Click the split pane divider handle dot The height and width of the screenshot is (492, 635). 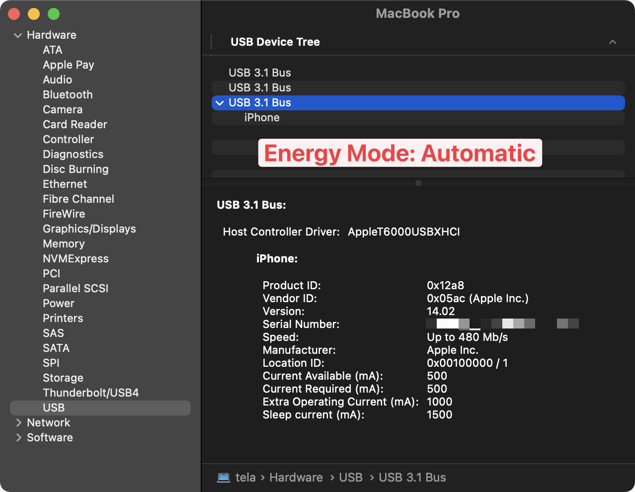[418, 183]
